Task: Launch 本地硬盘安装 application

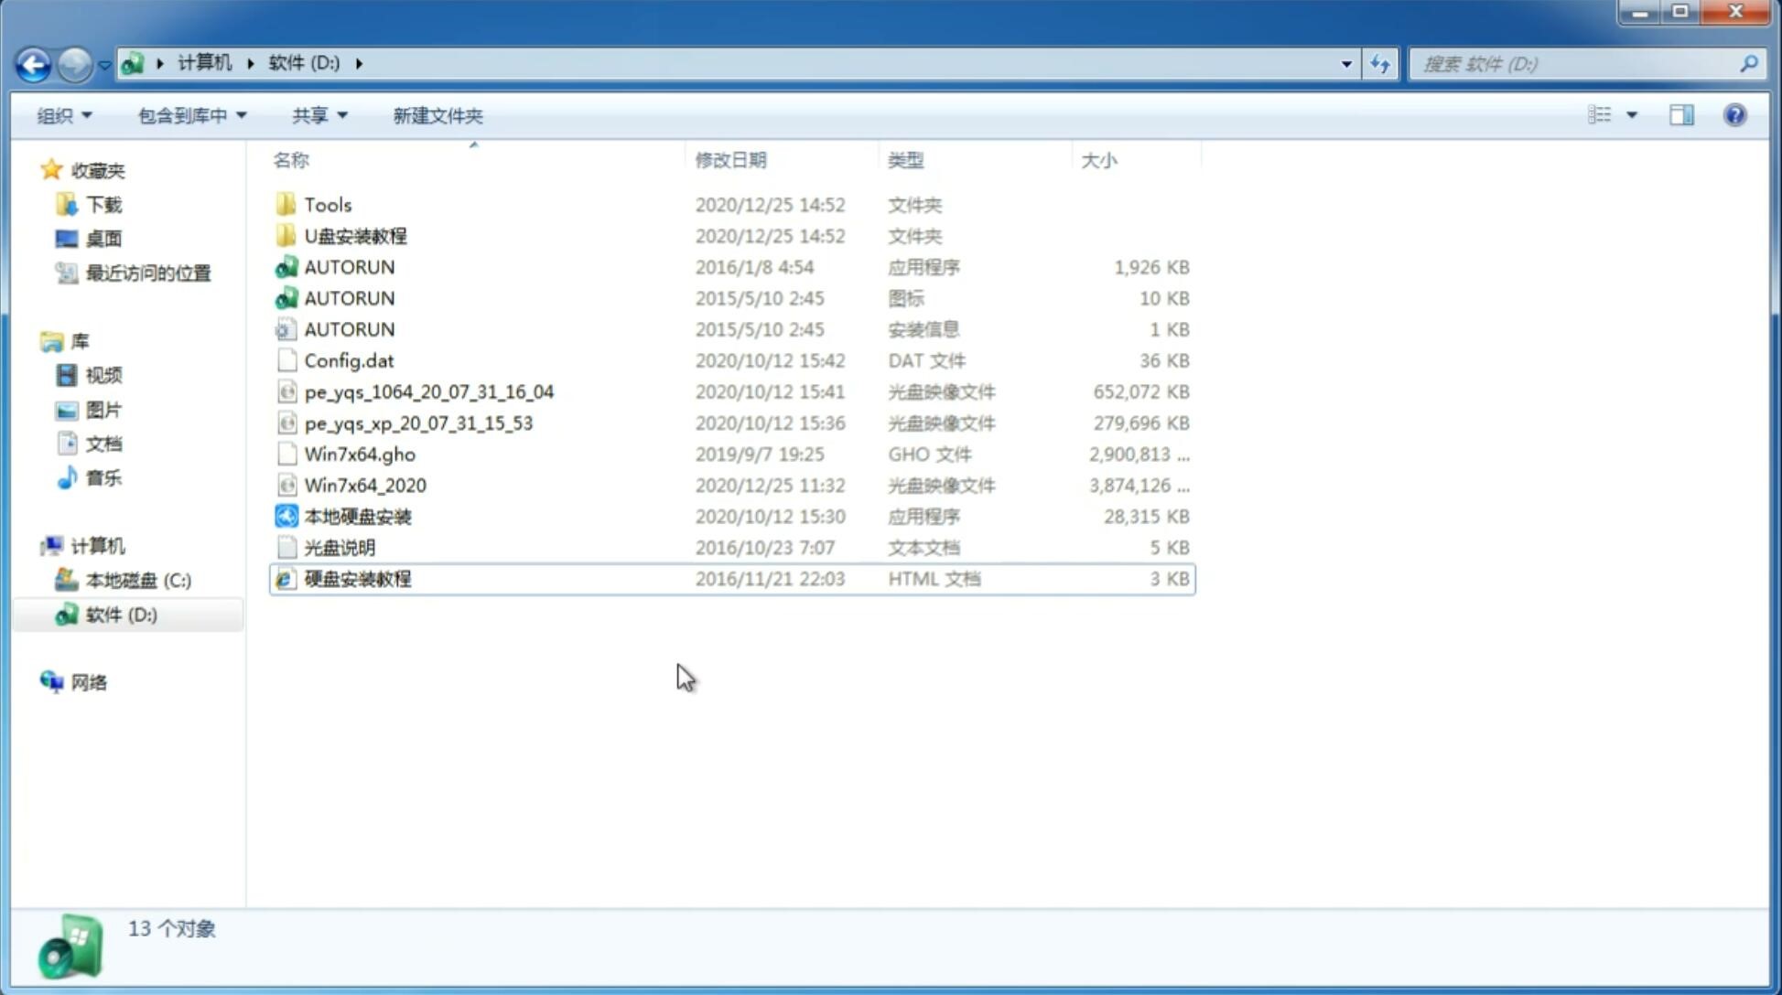Action: 356,516
